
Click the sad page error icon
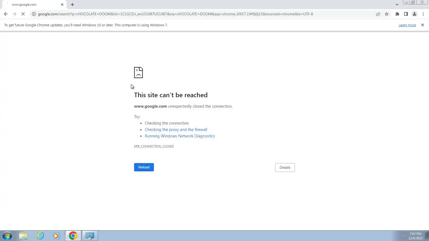coord(138,73)
